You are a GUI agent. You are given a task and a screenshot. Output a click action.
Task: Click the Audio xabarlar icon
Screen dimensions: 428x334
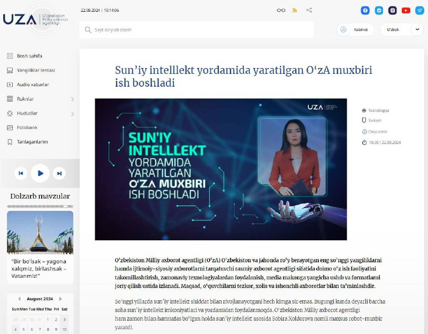(10, 85)
